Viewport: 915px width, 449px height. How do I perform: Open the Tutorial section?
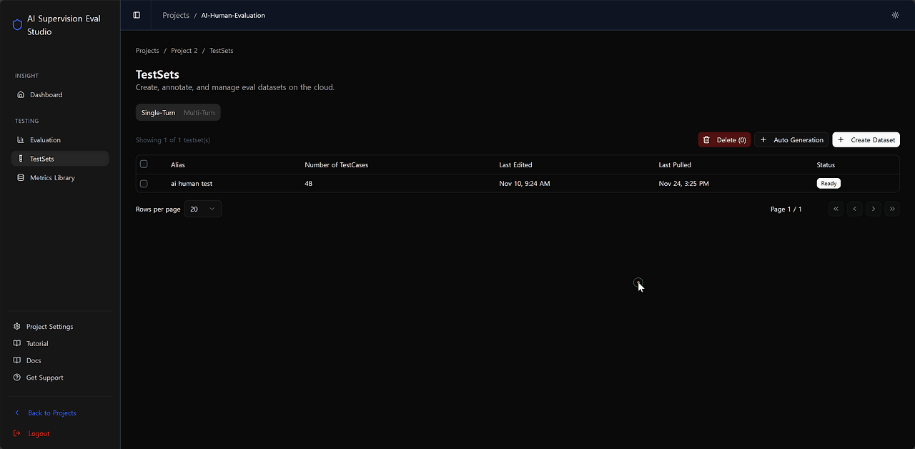pyautogui.click(x=16, y=343)
